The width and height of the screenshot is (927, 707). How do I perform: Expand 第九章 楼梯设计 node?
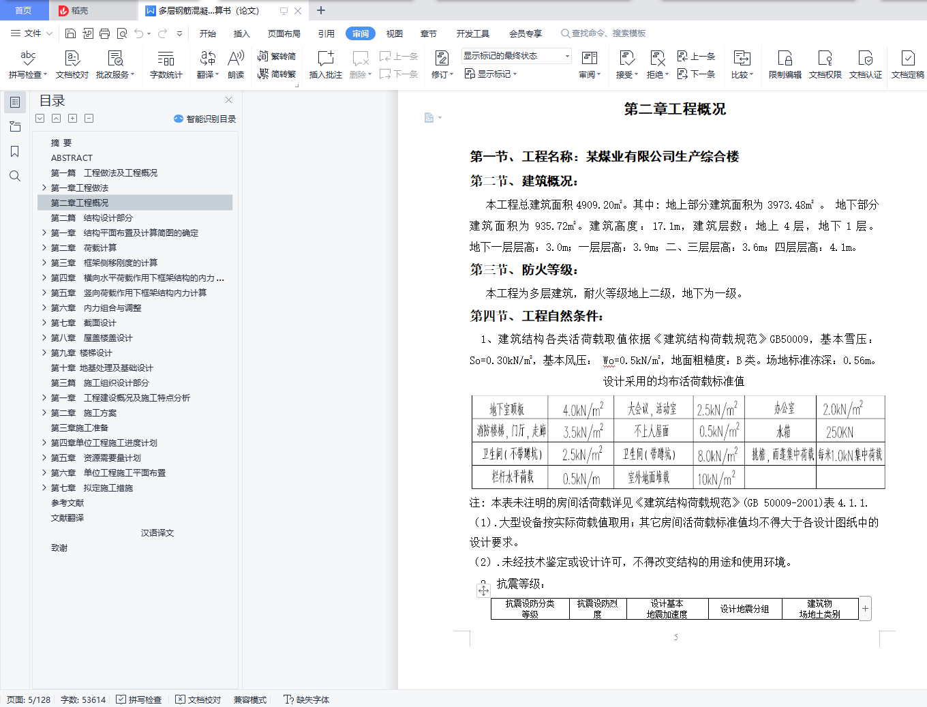(x=44, y=352)
